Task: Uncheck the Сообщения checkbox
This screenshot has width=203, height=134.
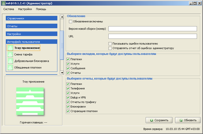Action: pos(68,69)
